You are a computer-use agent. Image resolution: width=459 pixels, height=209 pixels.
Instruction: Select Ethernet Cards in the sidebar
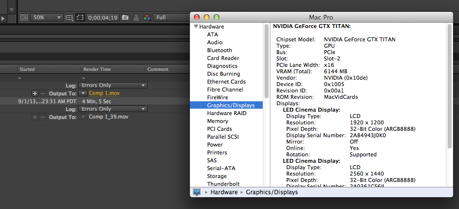pyautogui.click(x=226, y=82)
